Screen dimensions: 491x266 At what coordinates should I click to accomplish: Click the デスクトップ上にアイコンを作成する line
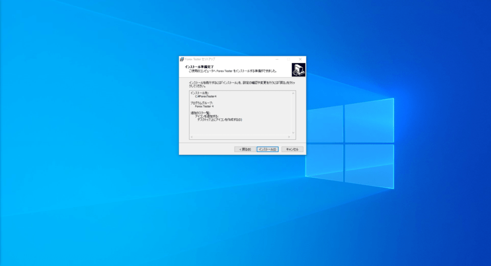pyautogui.click(x=220, y=120)
